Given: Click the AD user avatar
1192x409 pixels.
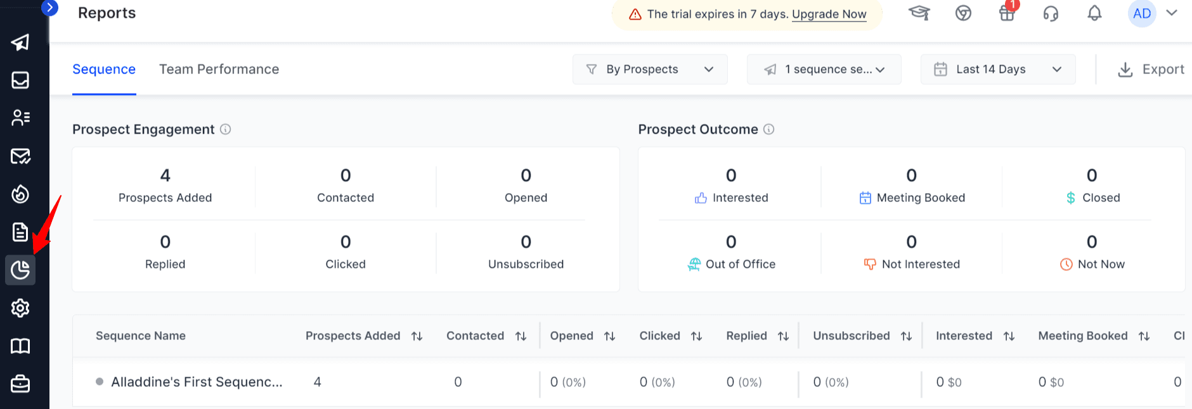Looking at the screenshot, I should [1142, 13].
